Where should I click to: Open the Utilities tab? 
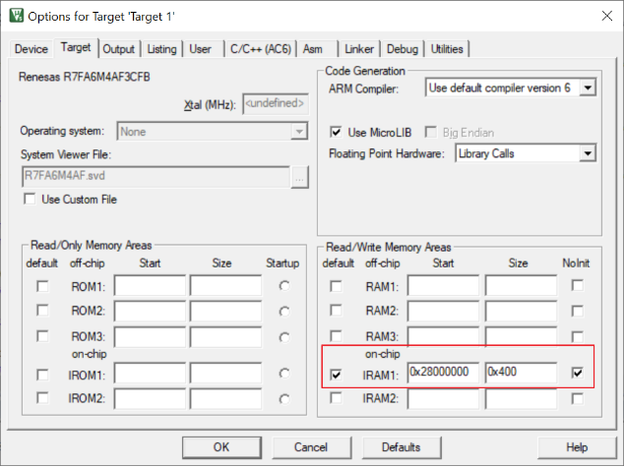[x=447, y=49]
